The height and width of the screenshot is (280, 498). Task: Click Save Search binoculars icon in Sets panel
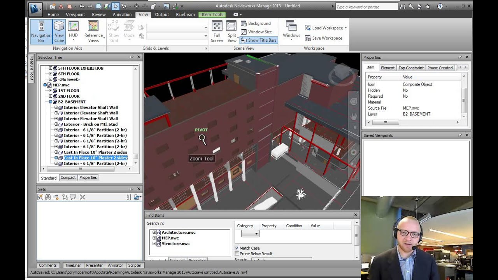(x=48, y=197)
